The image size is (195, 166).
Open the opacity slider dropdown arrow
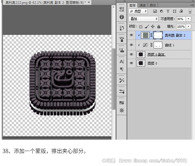pos(188,19)
